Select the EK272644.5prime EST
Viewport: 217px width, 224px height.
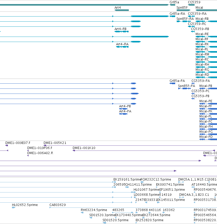[x=144, y=218]
